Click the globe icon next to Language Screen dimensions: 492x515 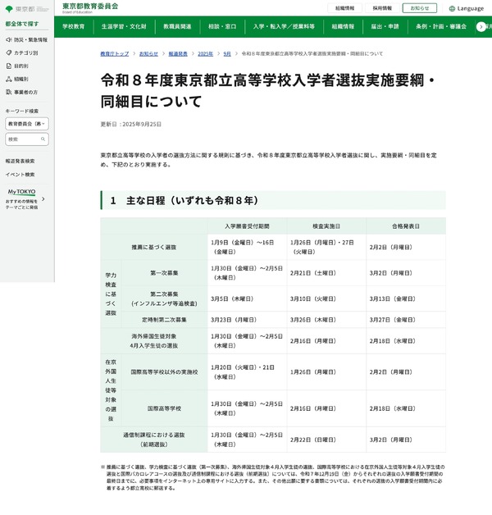452,8
